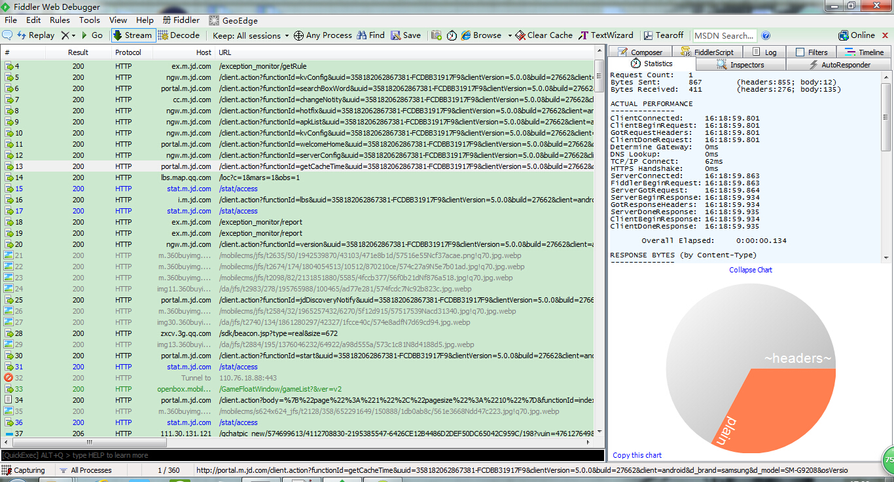
Task: Focus the QuickExec command box
Action: coord(302,455)
